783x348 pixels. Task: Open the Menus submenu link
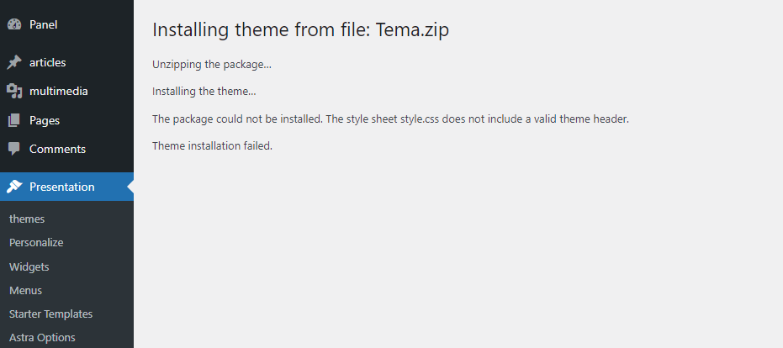(x=25, y=291)
